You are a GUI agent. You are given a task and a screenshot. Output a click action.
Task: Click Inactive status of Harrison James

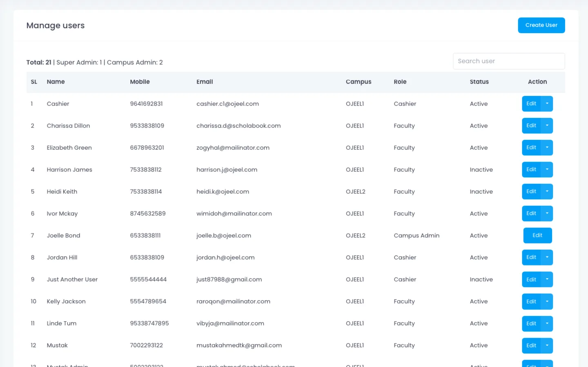(x=481, y=170)
